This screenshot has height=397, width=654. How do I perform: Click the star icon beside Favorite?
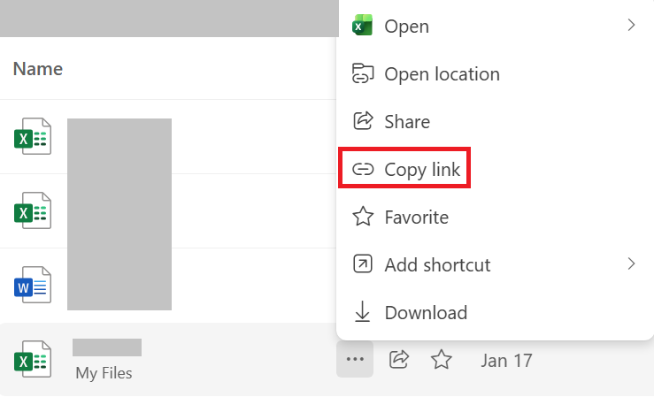(x=363, y=217)
